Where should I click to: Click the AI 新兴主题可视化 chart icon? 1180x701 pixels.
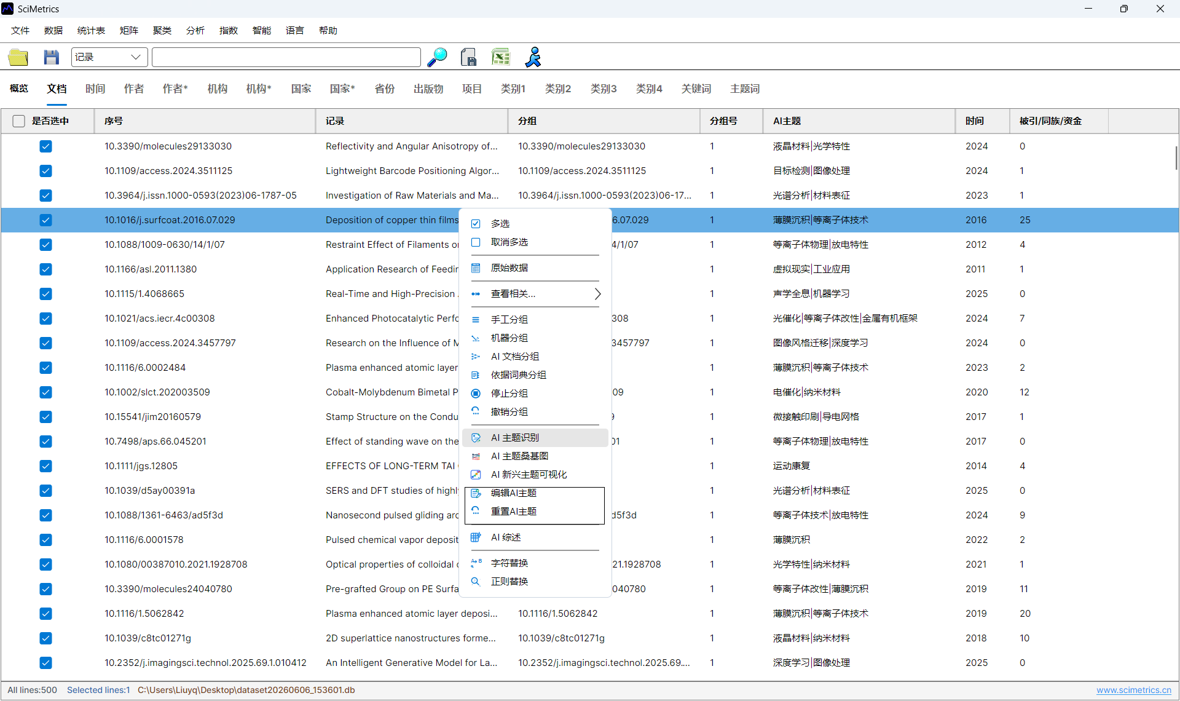[x=476, y=475]
